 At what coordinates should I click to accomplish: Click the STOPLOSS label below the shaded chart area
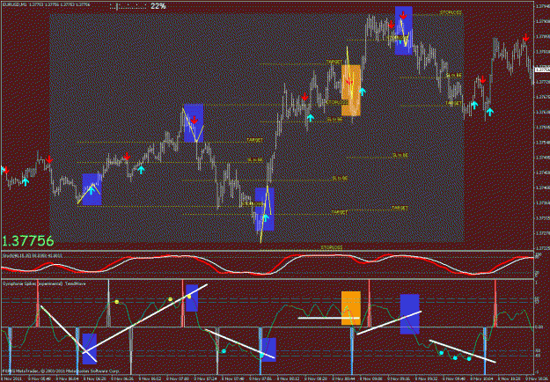332,247
